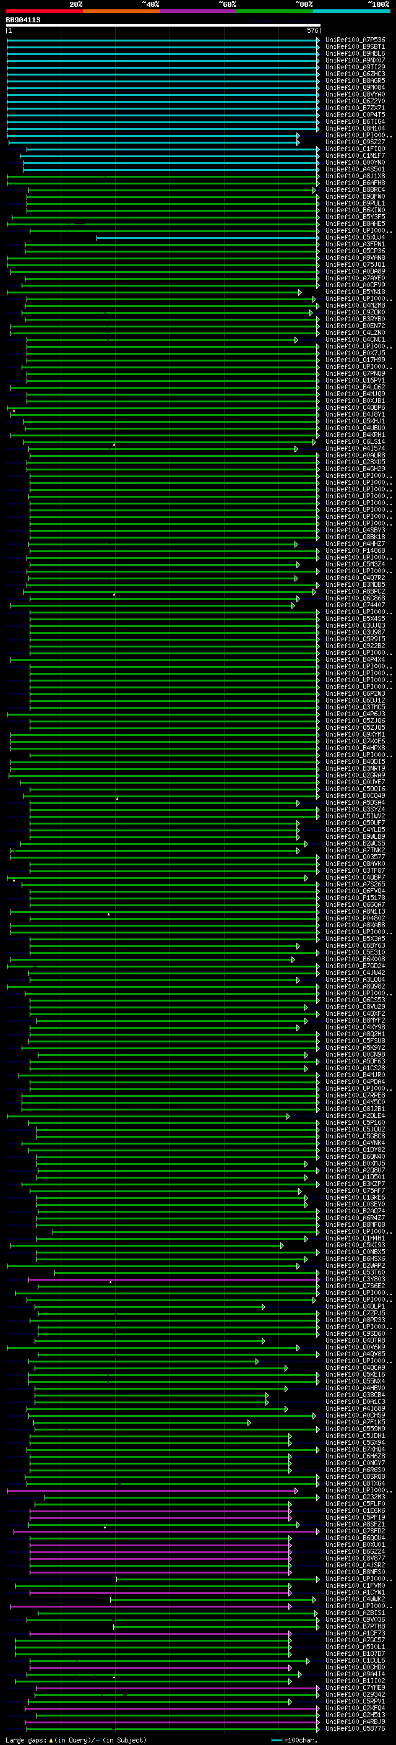Select the UniRef100_P15178 label
The height and width of the screenshot is (1745, 396).
[355, 899]
